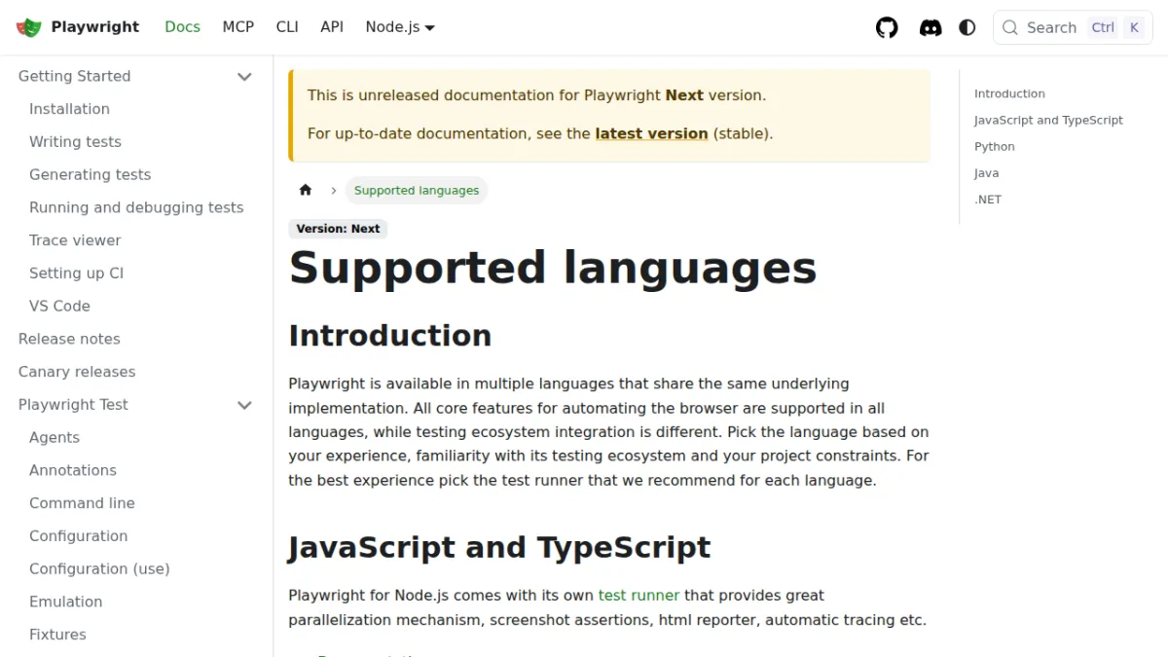Image resolution: width=1168 pixels, height=657 pixels.
Task: Open Trace viewer page
Action: click(x=75, y=240)
